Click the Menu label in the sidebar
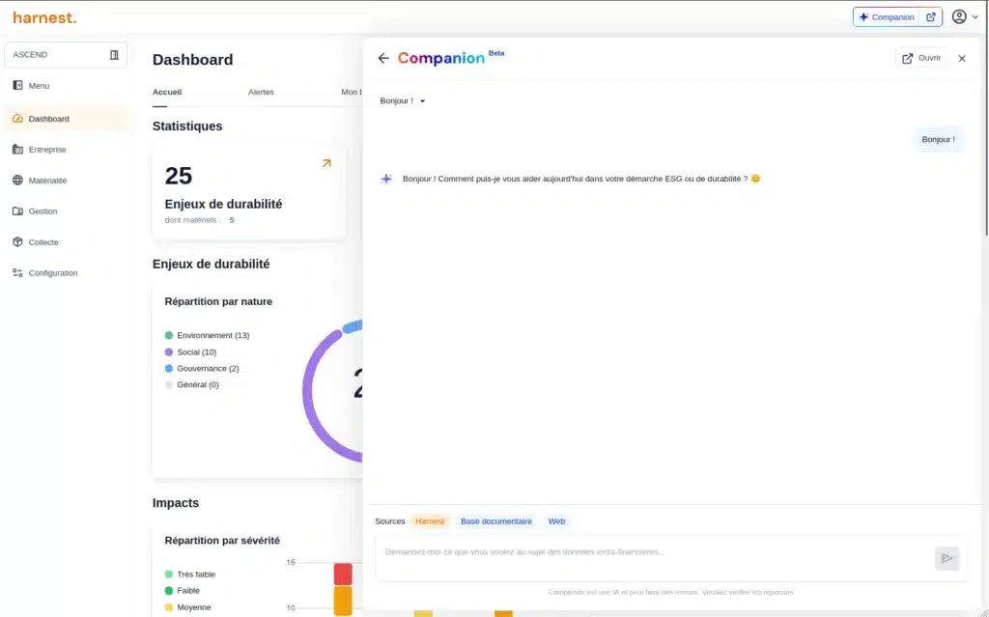Screen dimensions: 989x617 39,86
